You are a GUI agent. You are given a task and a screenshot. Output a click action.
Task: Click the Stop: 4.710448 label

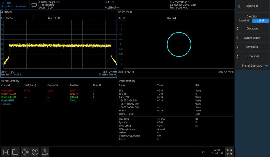click(226, 71)
